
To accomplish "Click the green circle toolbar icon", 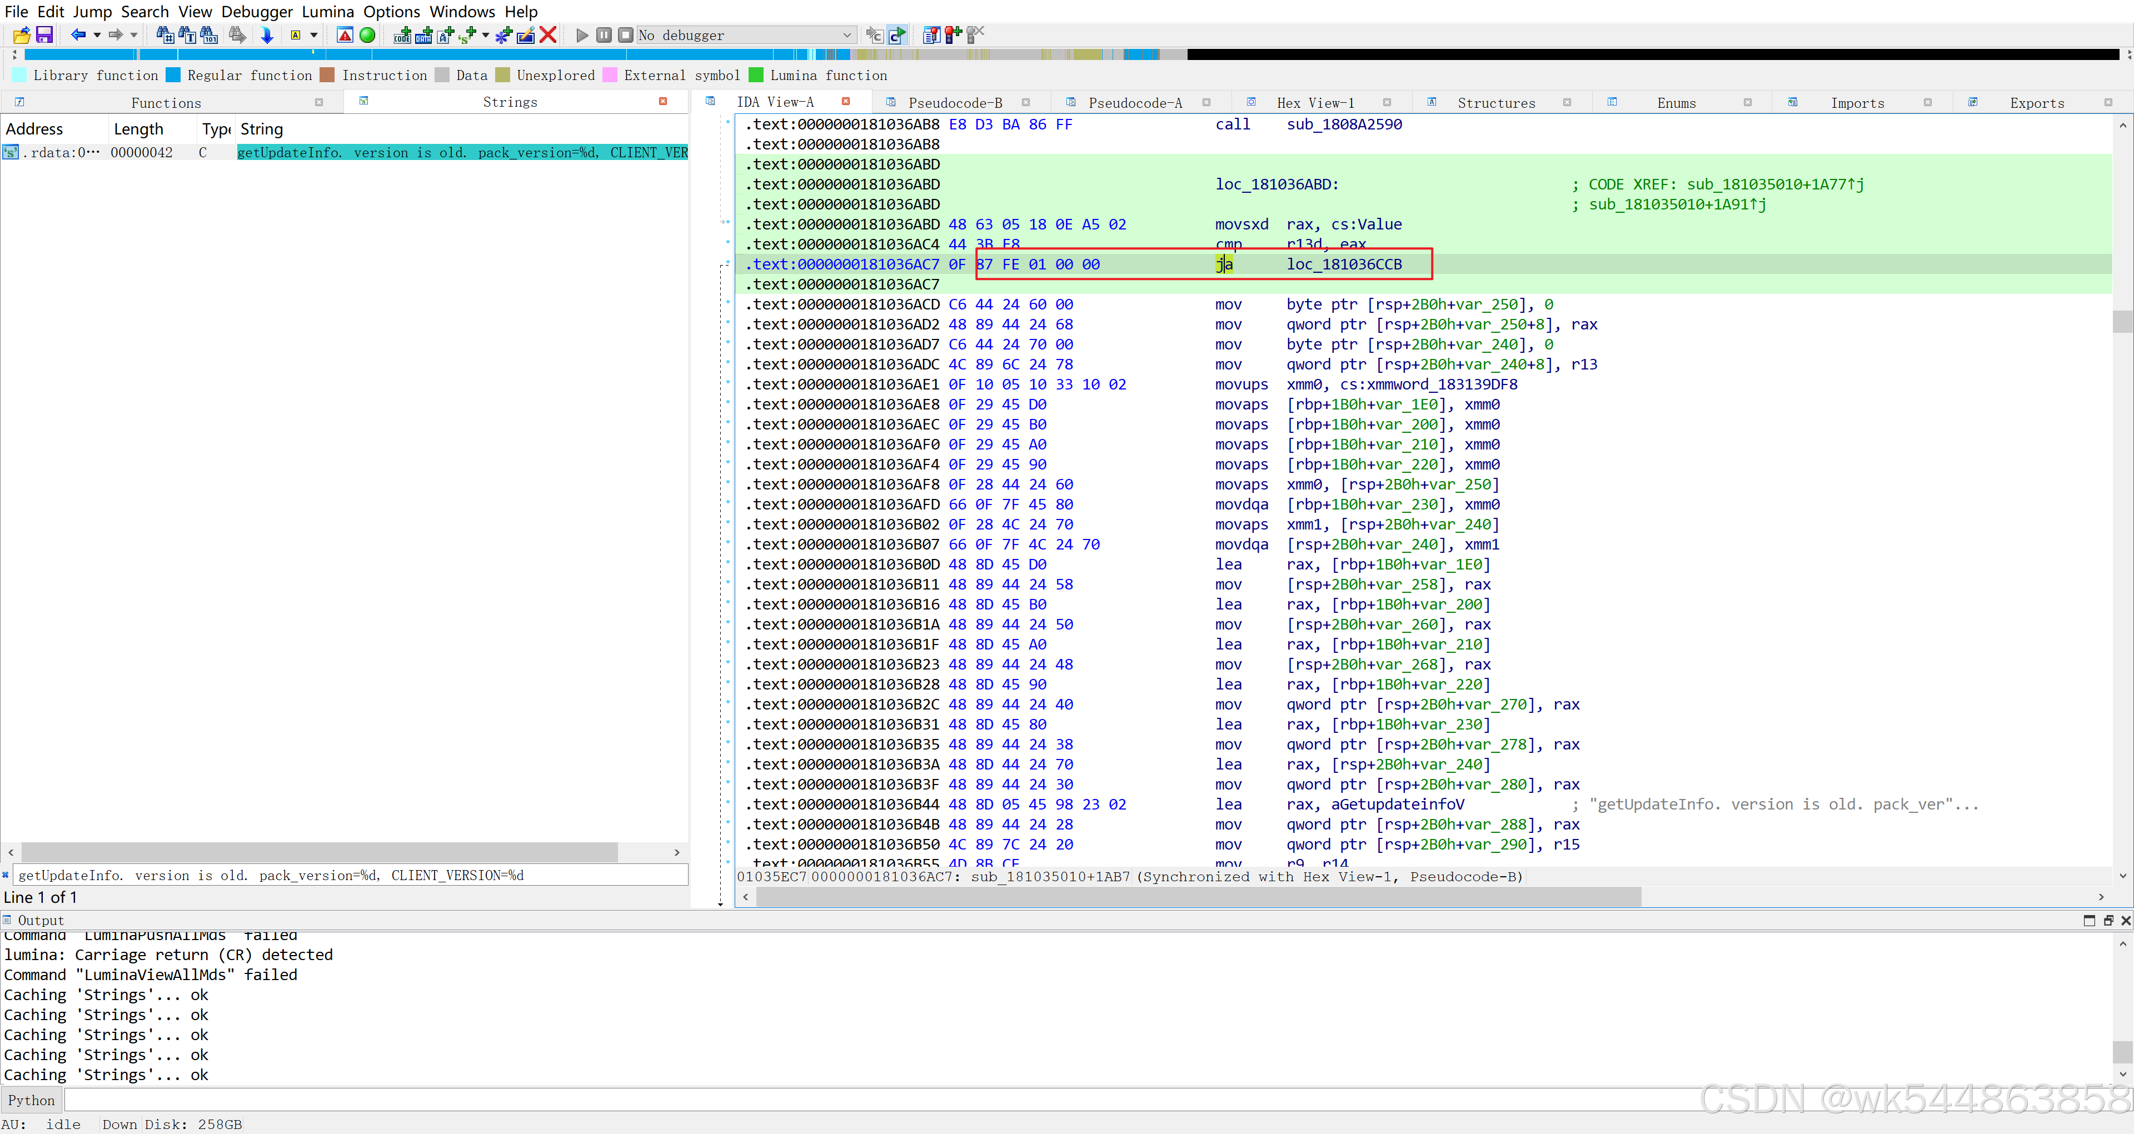I will click(367, 35).
